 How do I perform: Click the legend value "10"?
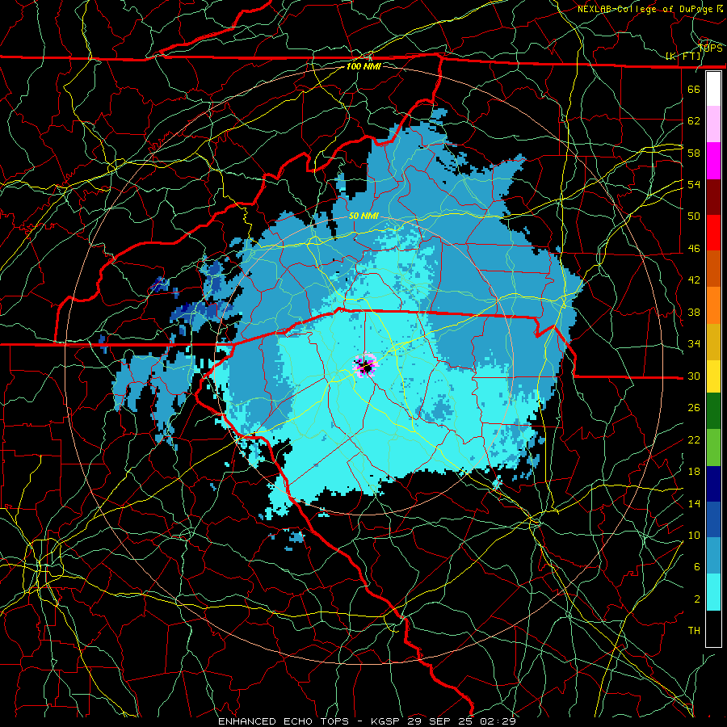click(694, 535)
